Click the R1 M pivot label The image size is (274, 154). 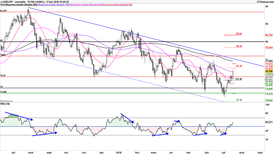(239, 66)
